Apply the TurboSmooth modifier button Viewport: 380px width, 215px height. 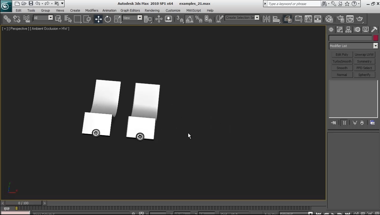click(x=342, y=61)
